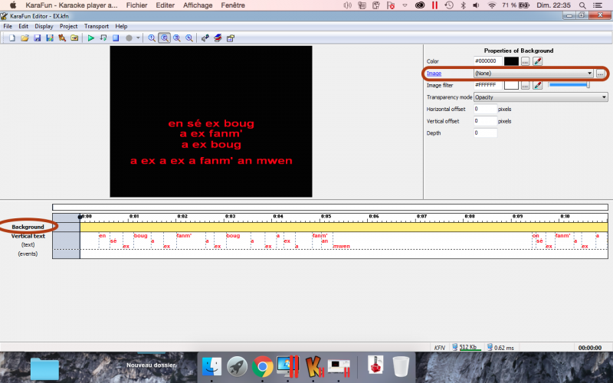The height and width of the screenshot is (383, 613).
Task: Use the Image filter eyedropper icon
Action: [x=538, y=85]
